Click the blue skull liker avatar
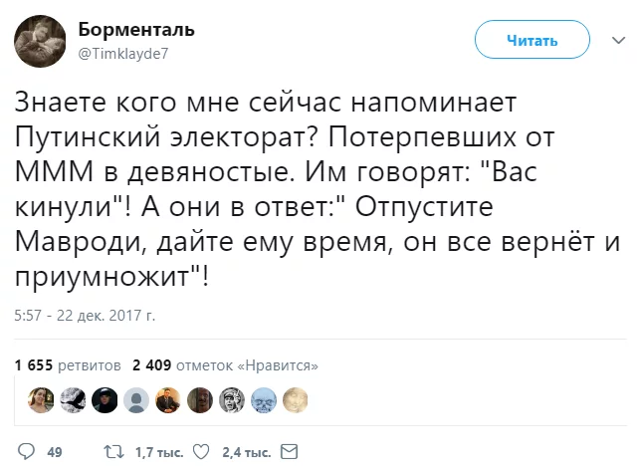The height and width of the screenshot is (474, 638). pos(263,400)
